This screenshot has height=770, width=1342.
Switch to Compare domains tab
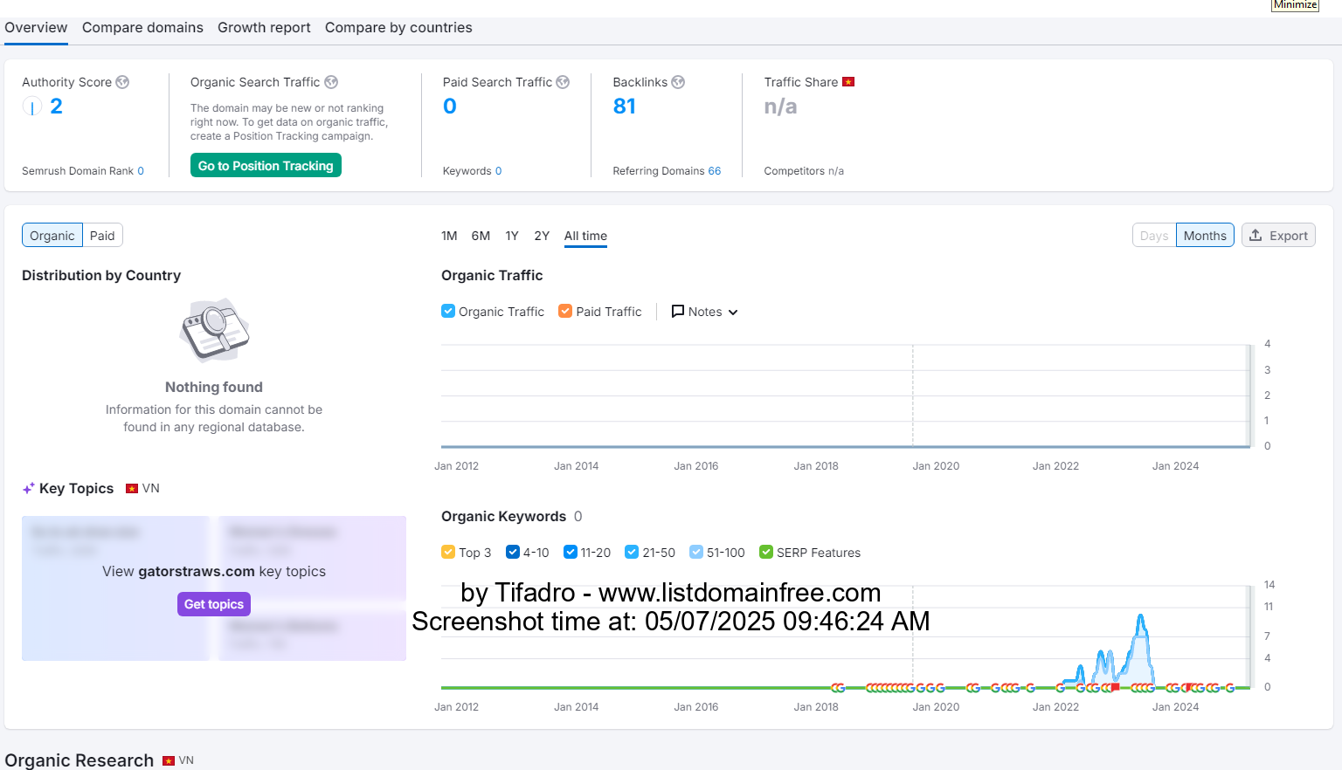click(142, 28)
